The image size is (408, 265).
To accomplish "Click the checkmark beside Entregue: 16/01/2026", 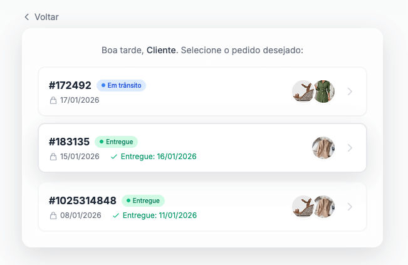I will (114, 157).
